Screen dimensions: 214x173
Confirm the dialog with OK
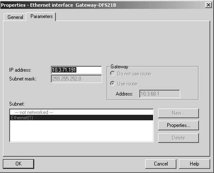point(18,164)
